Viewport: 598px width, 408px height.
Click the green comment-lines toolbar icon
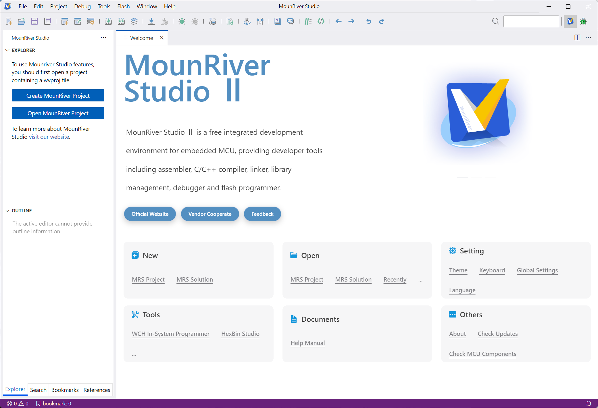point(308,21)
